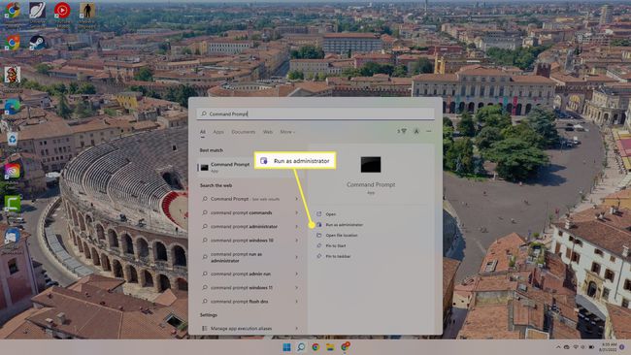
Task: Expand arrow for 'command prompt run as administrator'
Action: click(x=297, y=257)
